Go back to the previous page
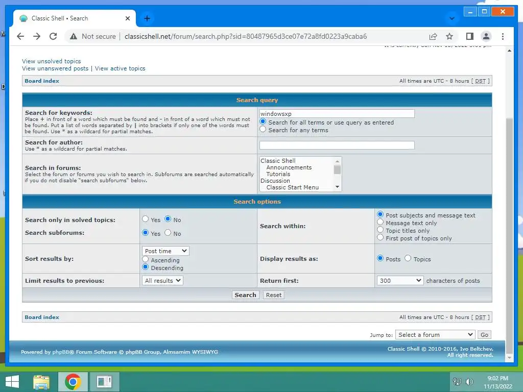Image resolution: width=523 pixels, height=392 pixels. (x=20, y=36)
